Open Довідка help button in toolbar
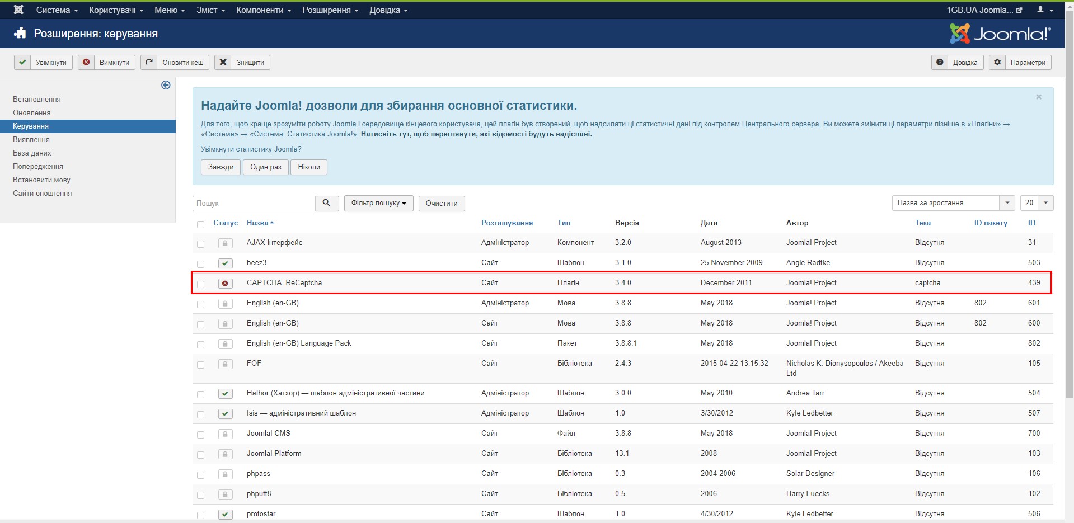The image size is (1074, 523). click(957, 62)
